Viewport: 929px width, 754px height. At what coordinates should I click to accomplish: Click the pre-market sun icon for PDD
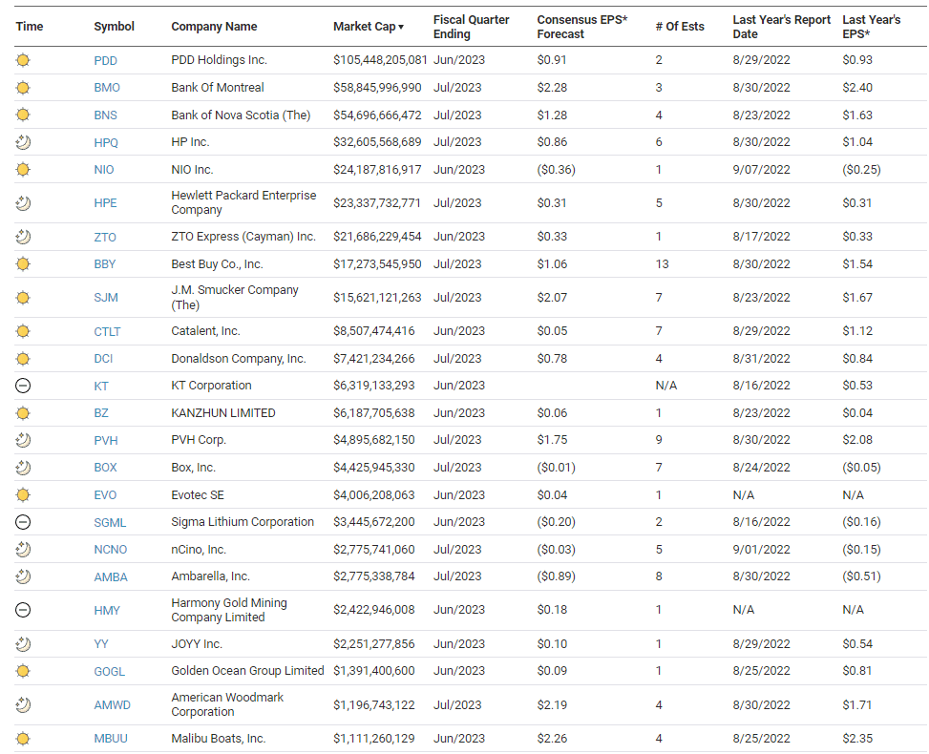click(24, 60)
